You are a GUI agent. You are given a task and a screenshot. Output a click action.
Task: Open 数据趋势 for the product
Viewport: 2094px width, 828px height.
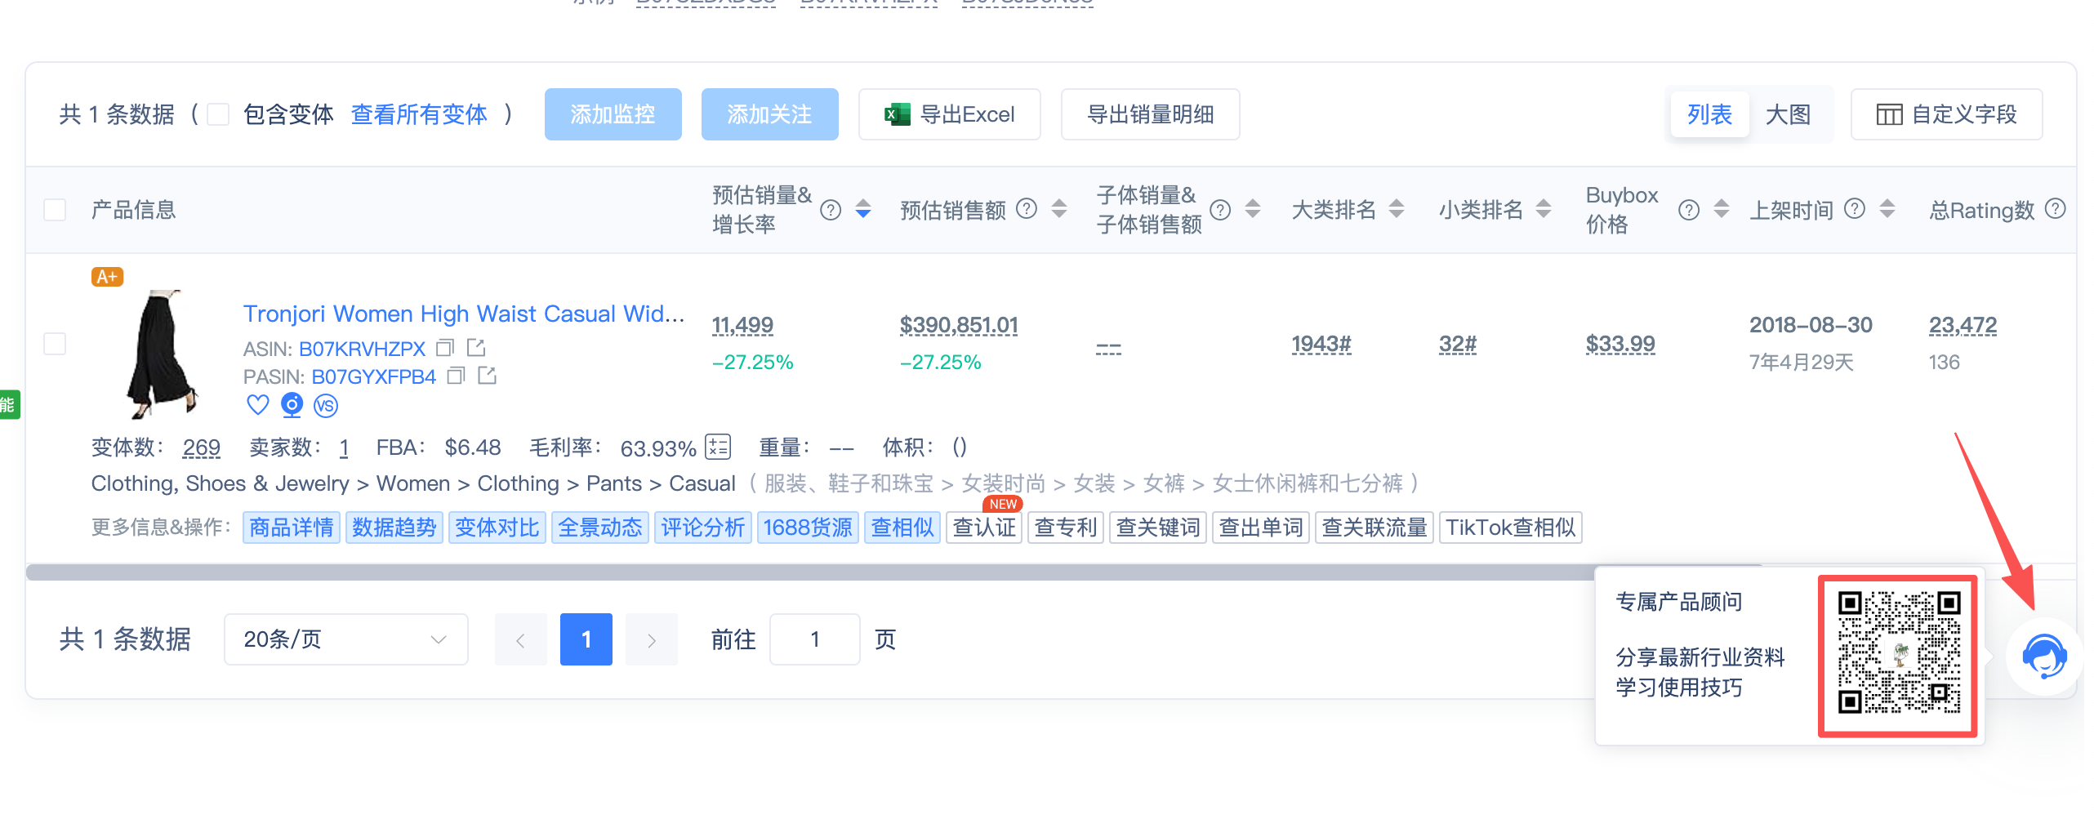[x=394, y=528]
